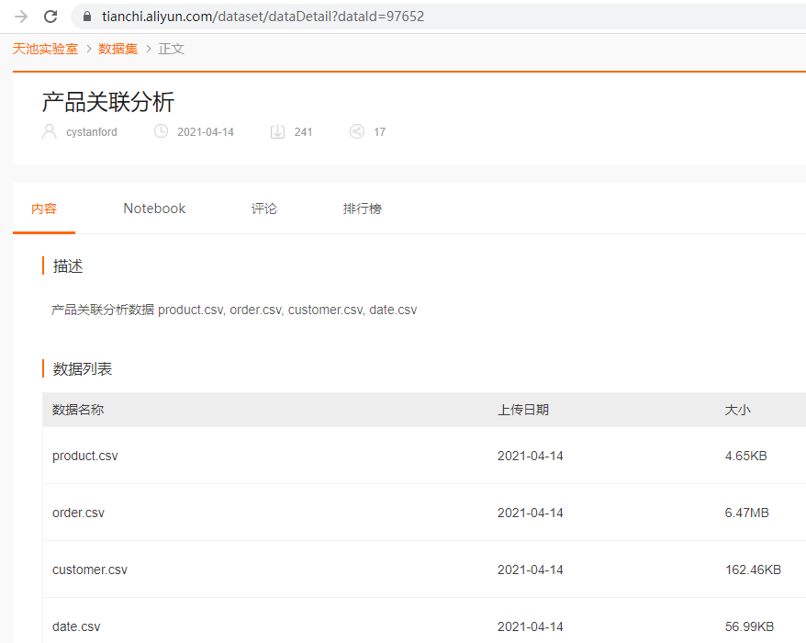Click the order.csv file name

coord(78,513)
